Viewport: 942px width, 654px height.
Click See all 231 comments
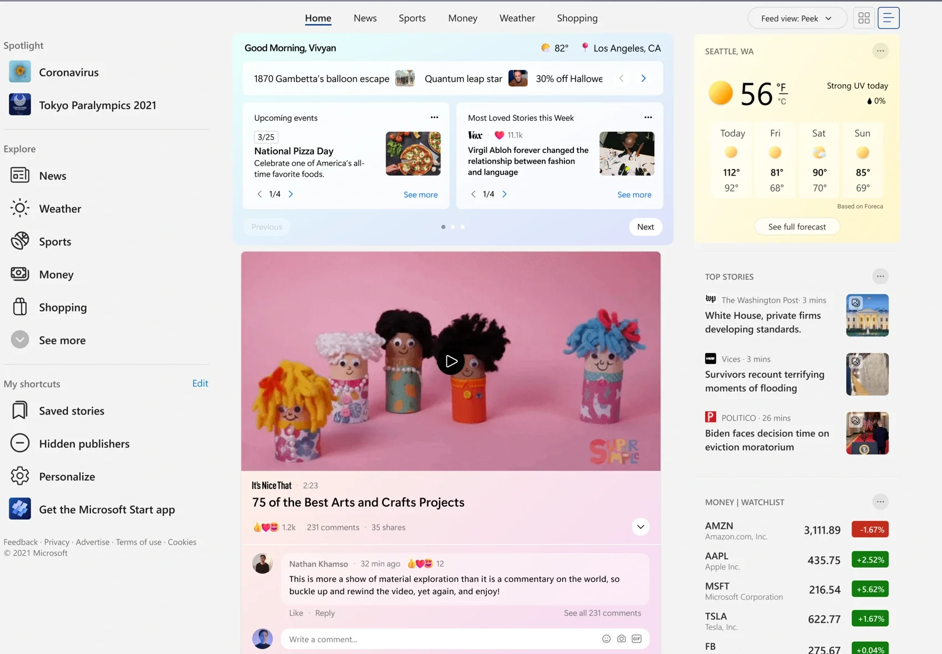pyautogui.click(x=602, y=612)
